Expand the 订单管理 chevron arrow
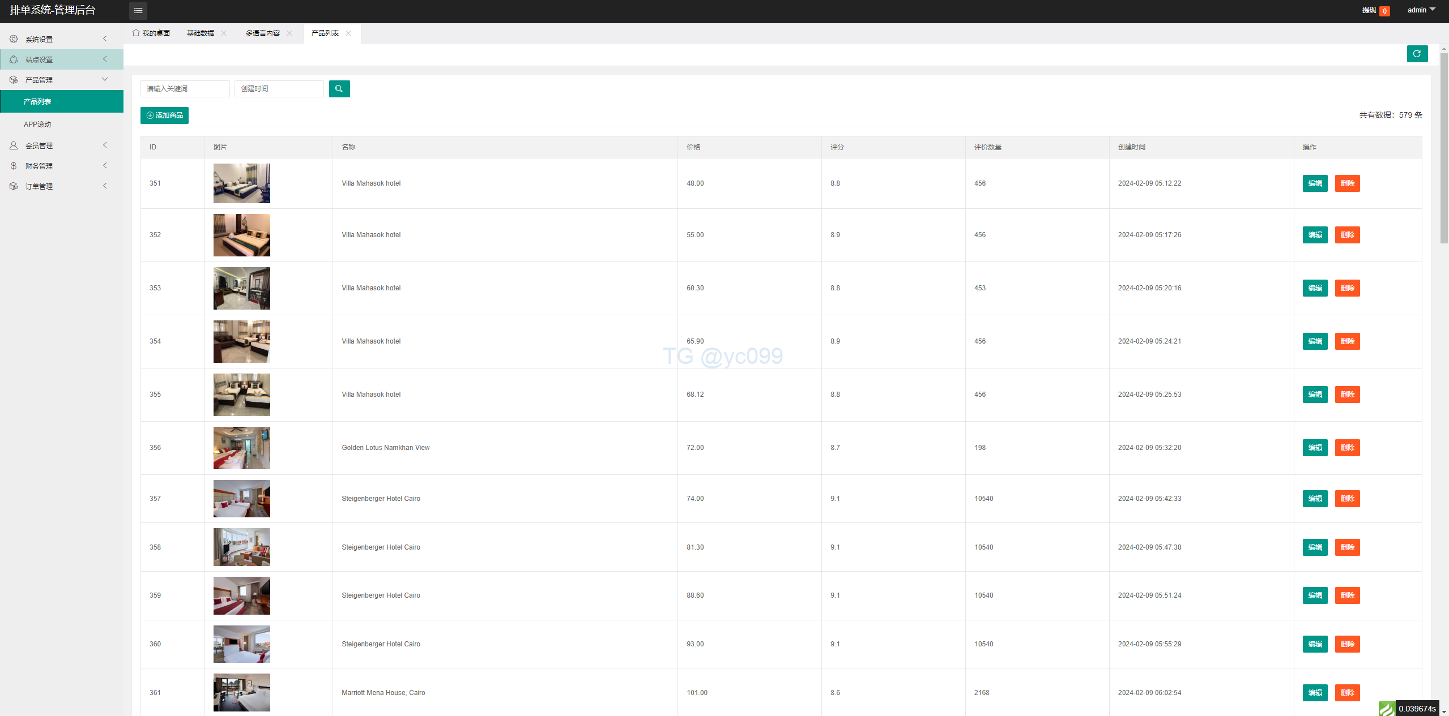The image size is (1449, 716). 105,186
